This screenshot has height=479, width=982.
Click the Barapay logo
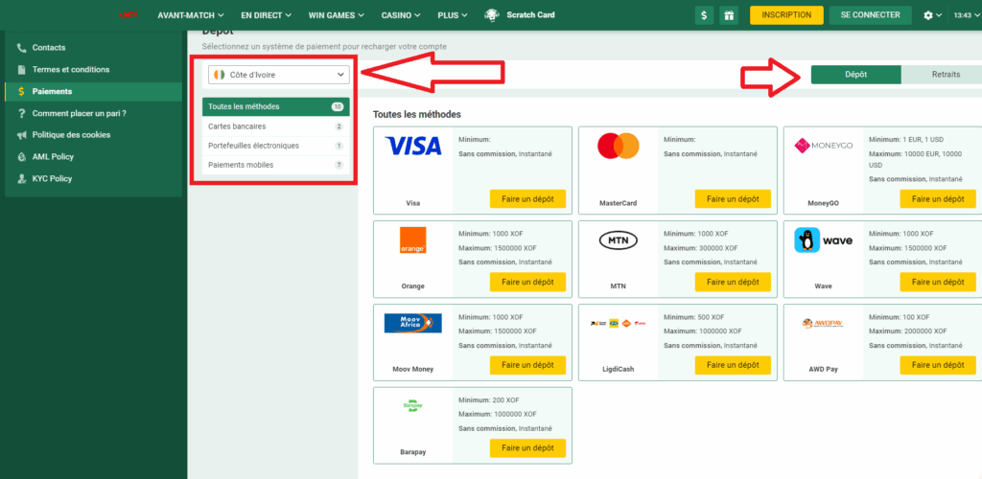(412, 406)
